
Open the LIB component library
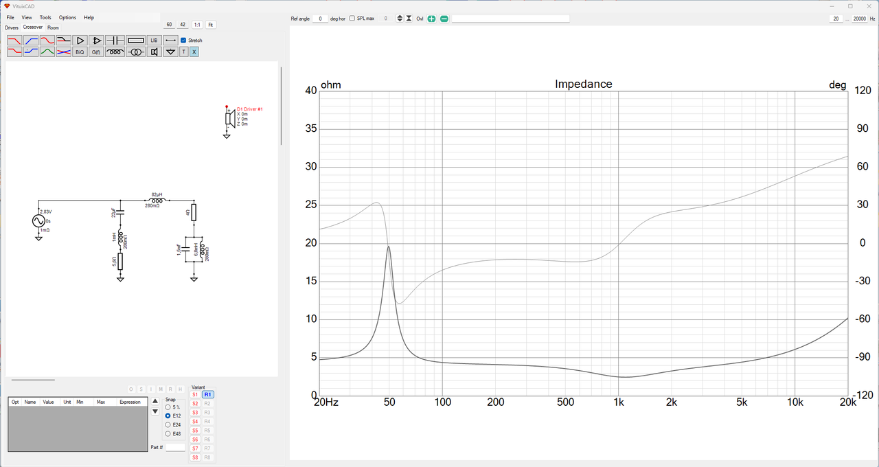[x=154, y=41]
